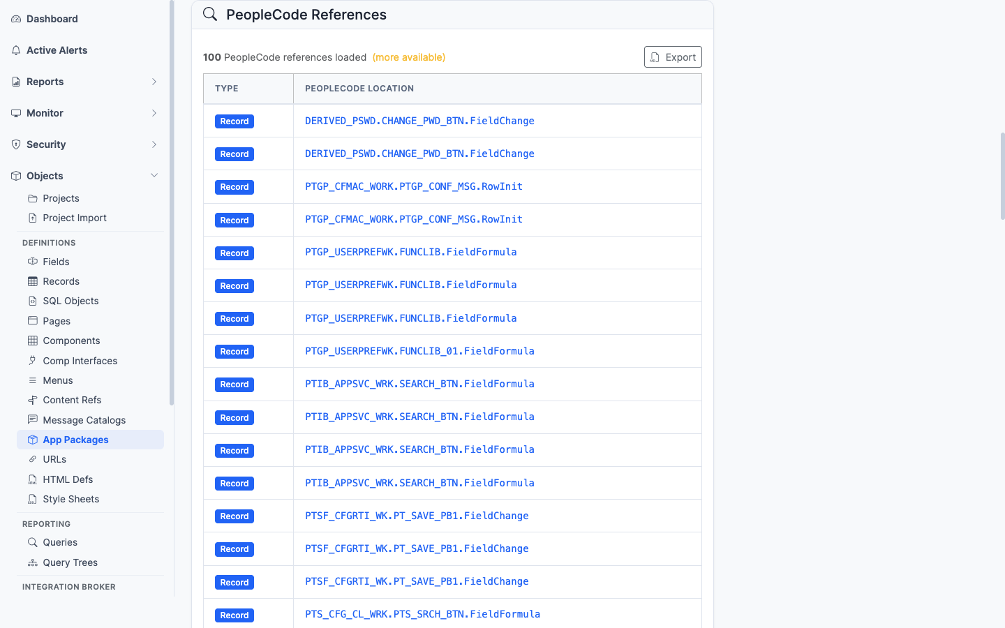The width and height of the screenshot is (1005, 628).
Task: Click the Content Refs signpost icon
Action: [33, 400]
